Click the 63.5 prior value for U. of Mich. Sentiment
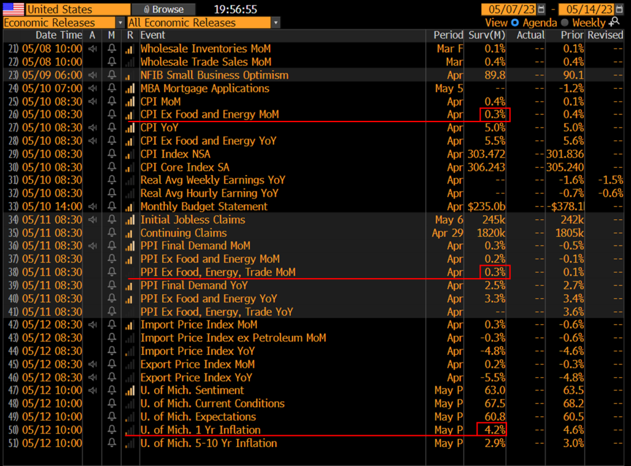This screenshot has height=466, width=631. [574, 390]
